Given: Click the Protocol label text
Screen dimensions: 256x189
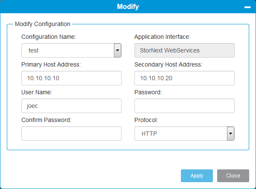Looking at the screenshot, I should 146,120.
